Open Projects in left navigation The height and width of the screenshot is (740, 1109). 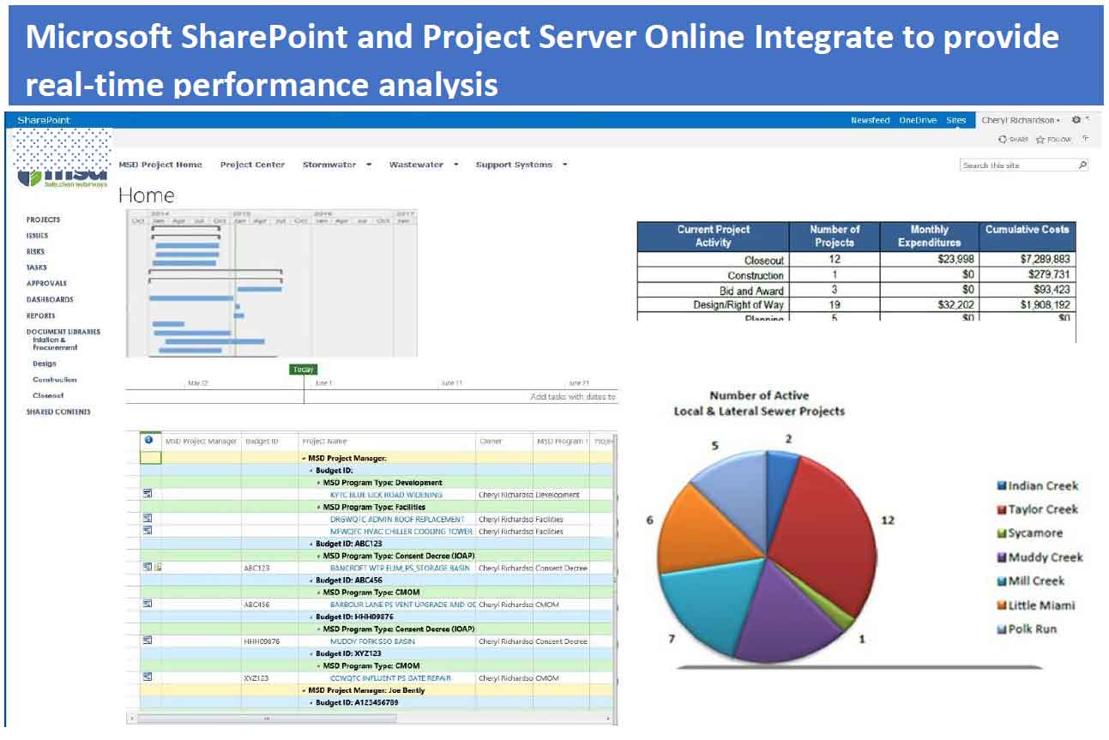[x=43, y=220]
